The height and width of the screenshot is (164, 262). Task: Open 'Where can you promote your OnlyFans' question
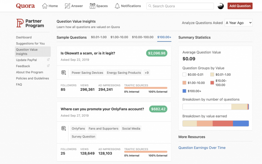point(102,109)
